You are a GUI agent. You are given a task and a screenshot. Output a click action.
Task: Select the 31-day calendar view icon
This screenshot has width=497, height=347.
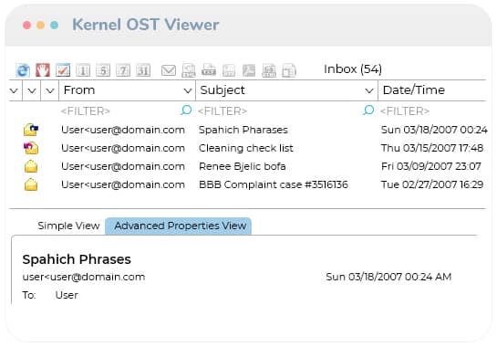pyautogui.click(x=143, y=70)
